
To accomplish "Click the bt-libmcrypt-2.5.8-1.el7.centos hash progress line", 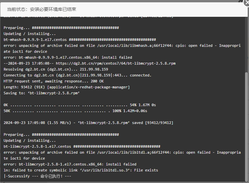I will click(x=82, y=146).
